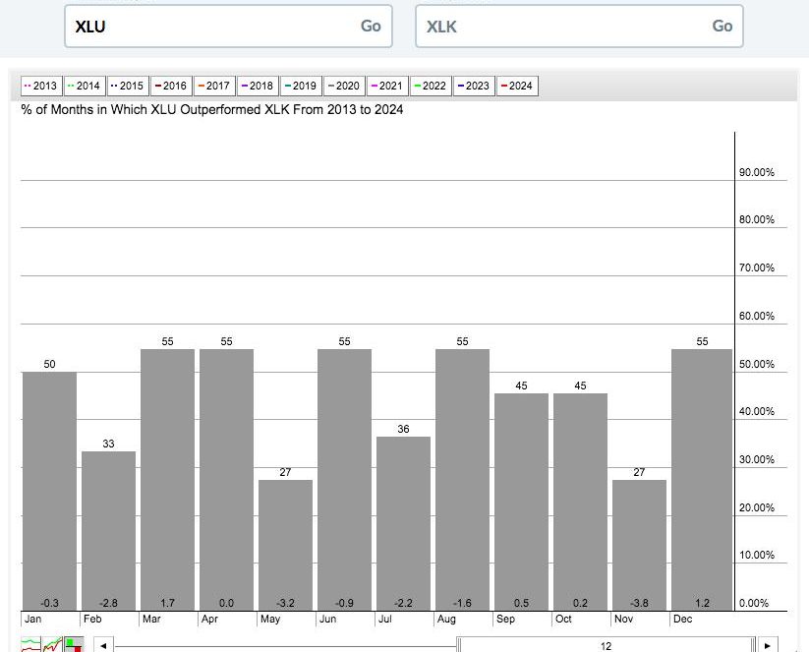Toggle the 2014 year legend button
Image resolution: width=809 pixels, height=652 pixels.
pyautogui.click(x=85, y=86)
